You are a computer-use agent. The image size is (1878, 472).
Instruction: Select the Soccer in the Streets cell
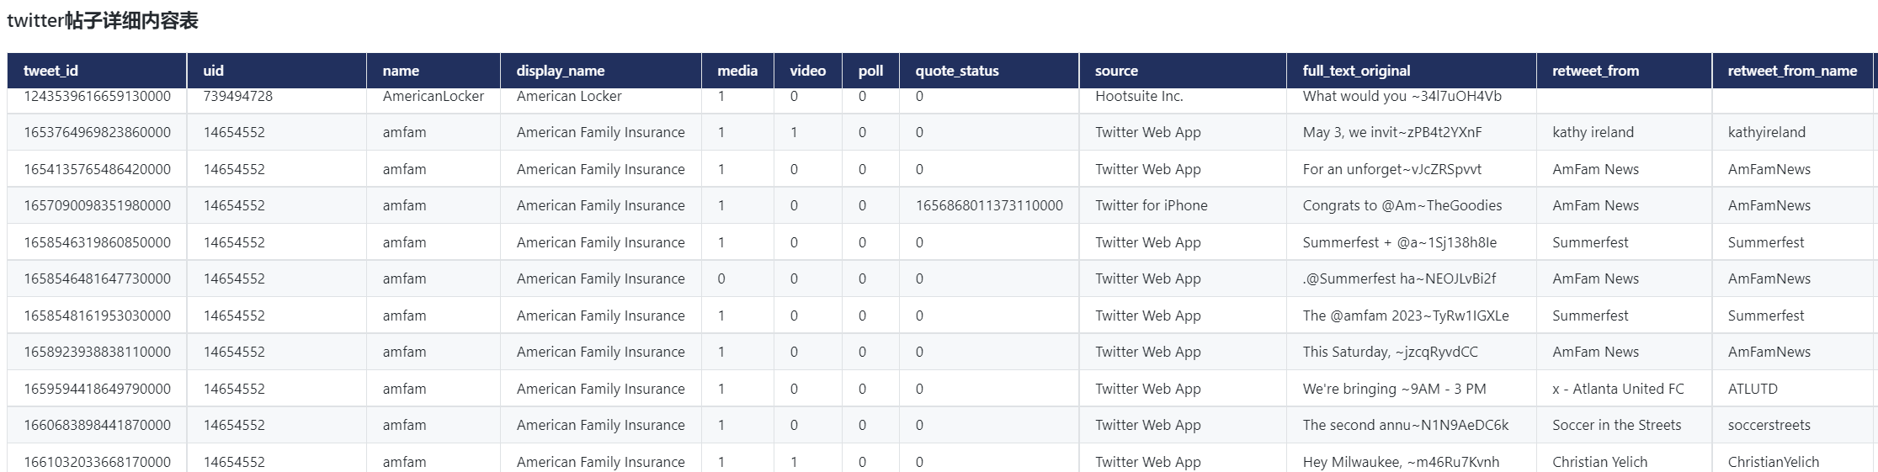1616,425
